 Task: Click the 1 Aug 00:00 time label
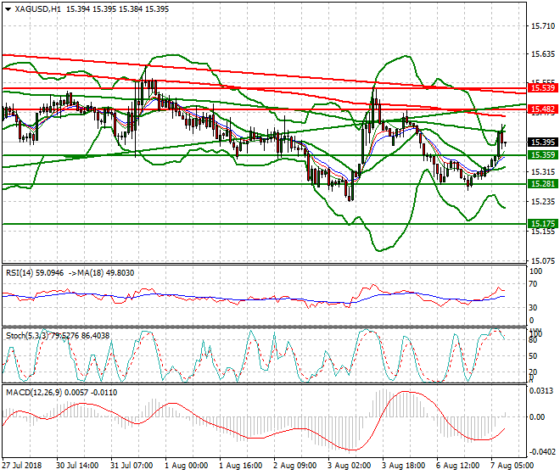click(186, 466)
